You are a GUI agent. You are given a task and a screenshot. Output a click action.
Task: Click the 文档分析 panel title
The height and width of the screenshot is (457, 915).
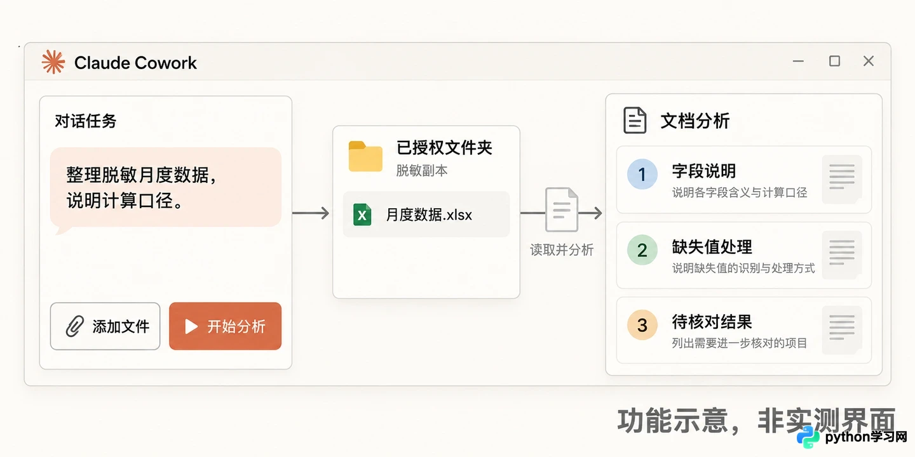695,121
